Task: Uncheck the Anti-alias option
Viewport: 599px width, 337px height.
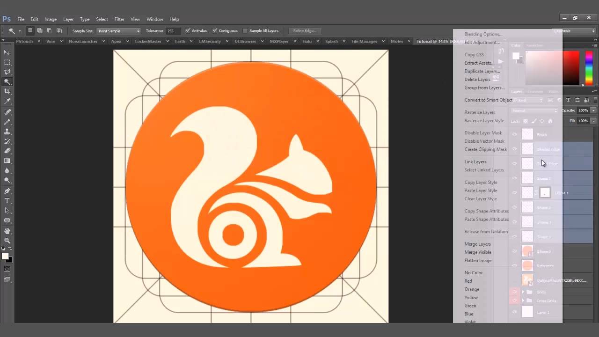Action: 187,30
